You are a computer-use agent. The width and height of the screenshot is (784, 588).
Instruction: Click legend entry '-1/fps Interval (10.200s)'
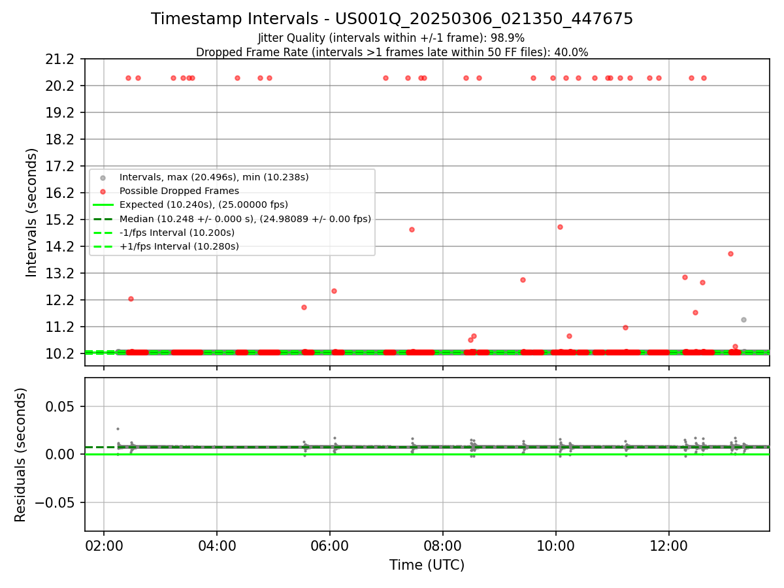[x=177, y=233]
